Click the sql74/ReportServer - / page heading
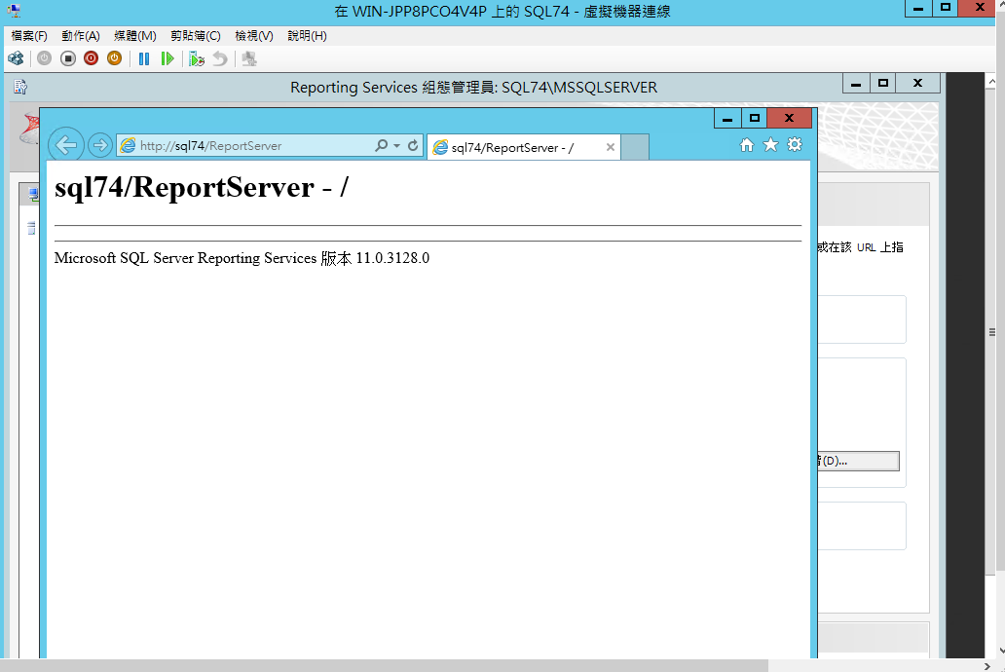This screenshot has width=1005, height=672. [x=202, y=187]
